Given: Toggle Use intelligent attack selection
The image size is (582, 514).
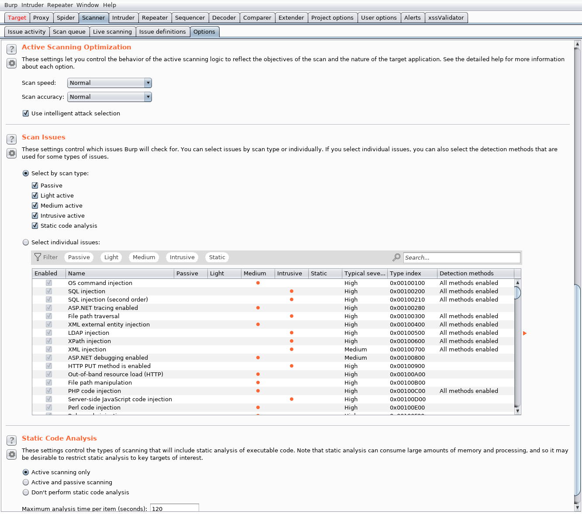Looking at the screenshot, I should tap(26, 113).
